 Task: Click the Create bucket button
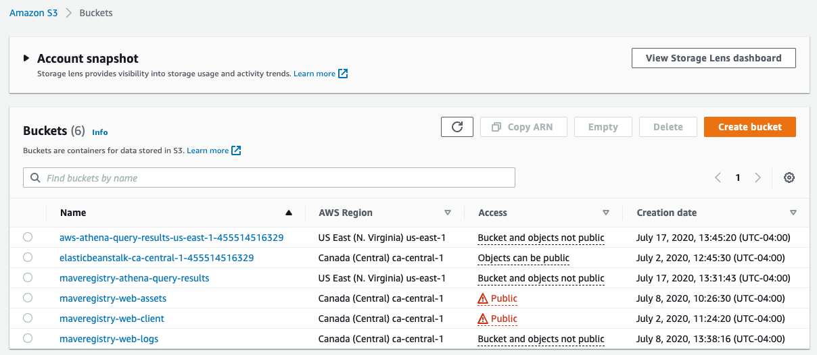tap(750, 127)
